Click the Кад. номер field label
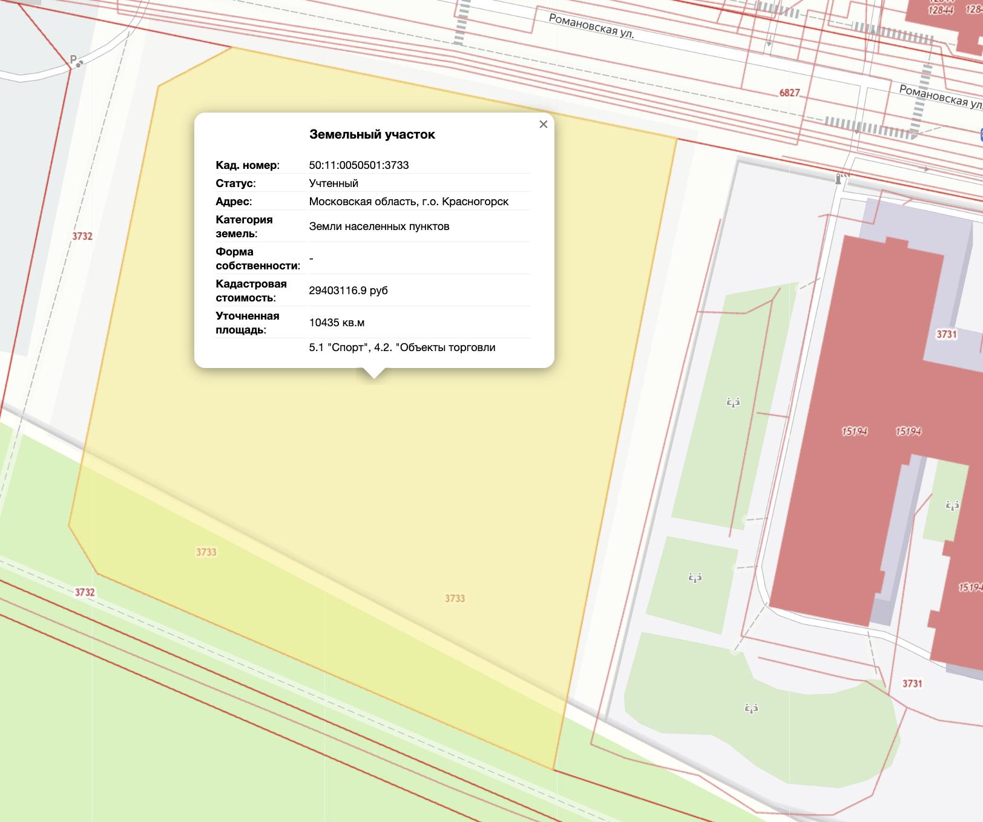Viewport: 983px width, 822px height. pos(248,165)
